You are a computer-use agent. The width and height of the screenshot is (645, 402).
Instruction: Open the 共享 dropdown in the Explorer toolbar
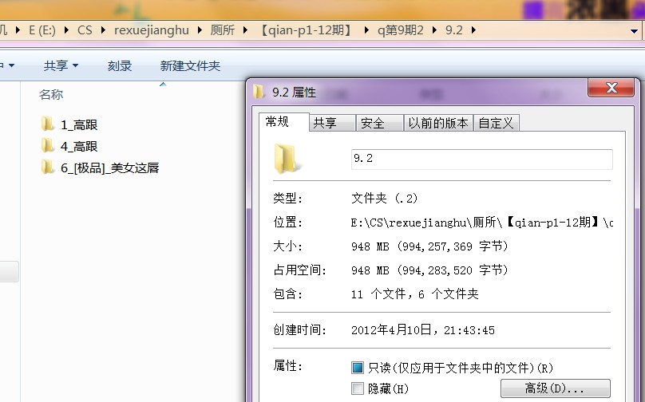(61, 66)
